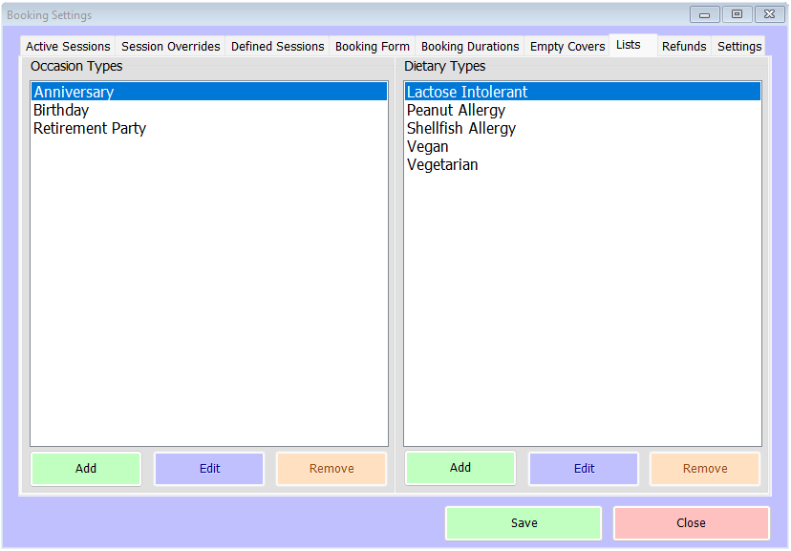Select Retirement Party occasion type
The height and width of the screenshot is (551, 791).
[x=90, y=128]
